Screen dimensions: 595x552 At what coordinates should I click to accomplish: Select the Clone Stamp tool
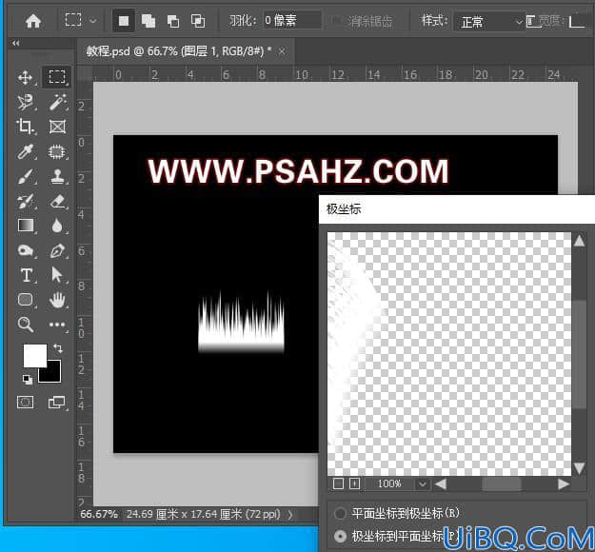pyautogui.click(x=57, y=176)
